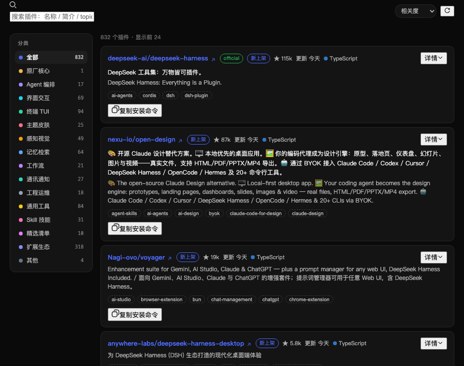The image size is (464, 366).
Task: Click the 115k star count
Action: pyautogui.click(x=283, y=59)
